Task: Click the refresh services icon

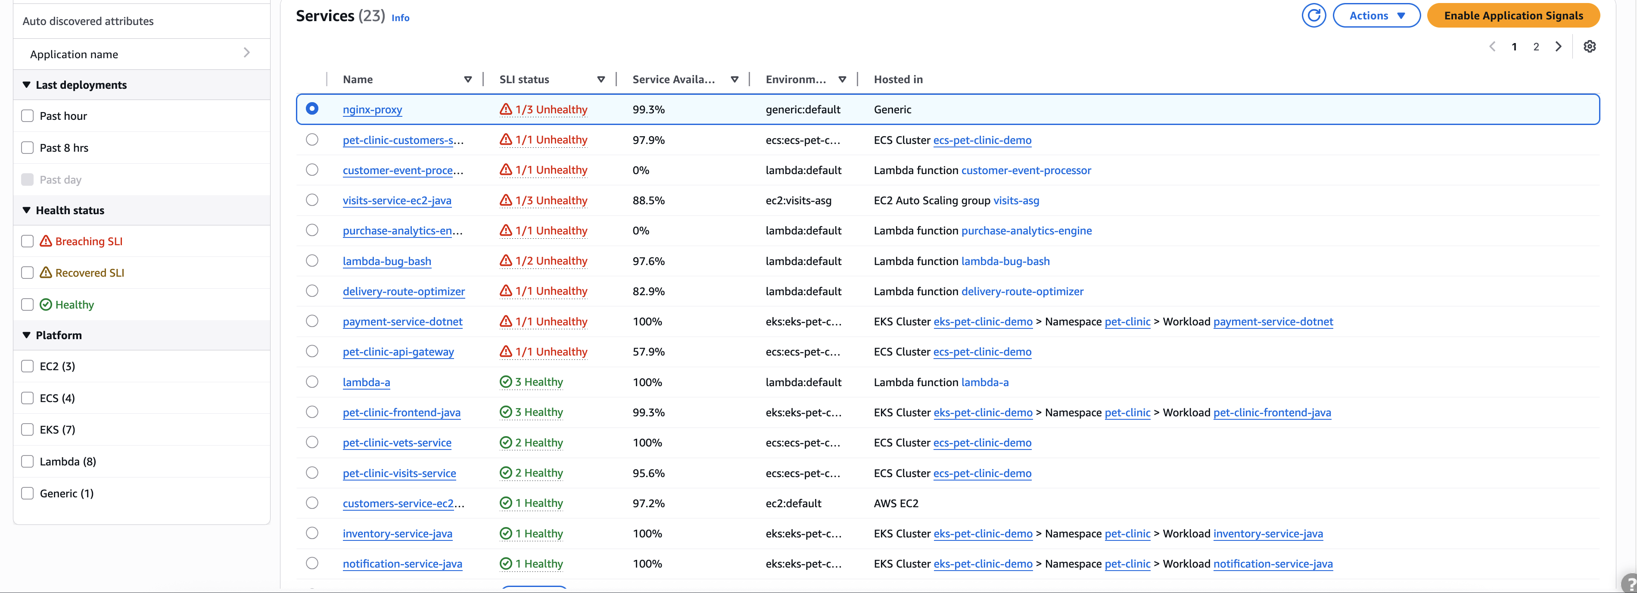Action: click(x=1314, y=15)
